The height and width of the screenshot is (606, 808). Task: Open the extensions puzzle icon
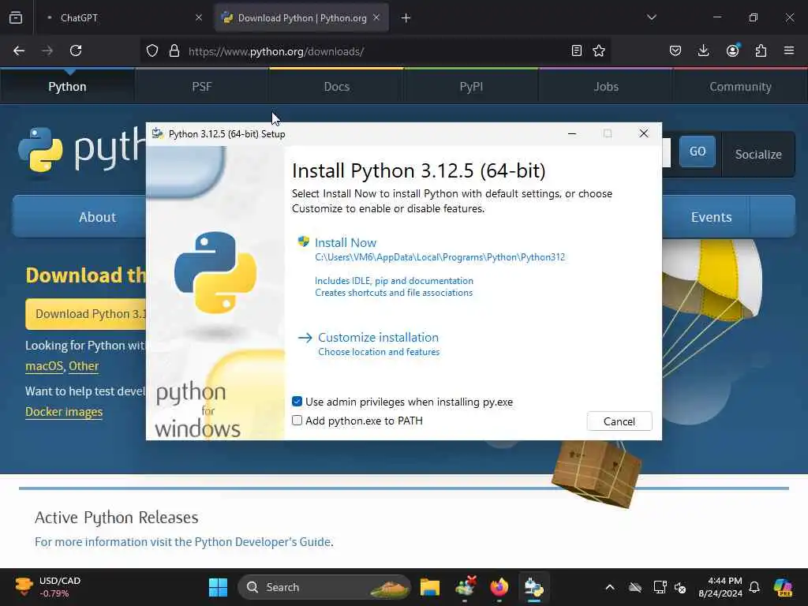tap(761, 50)
